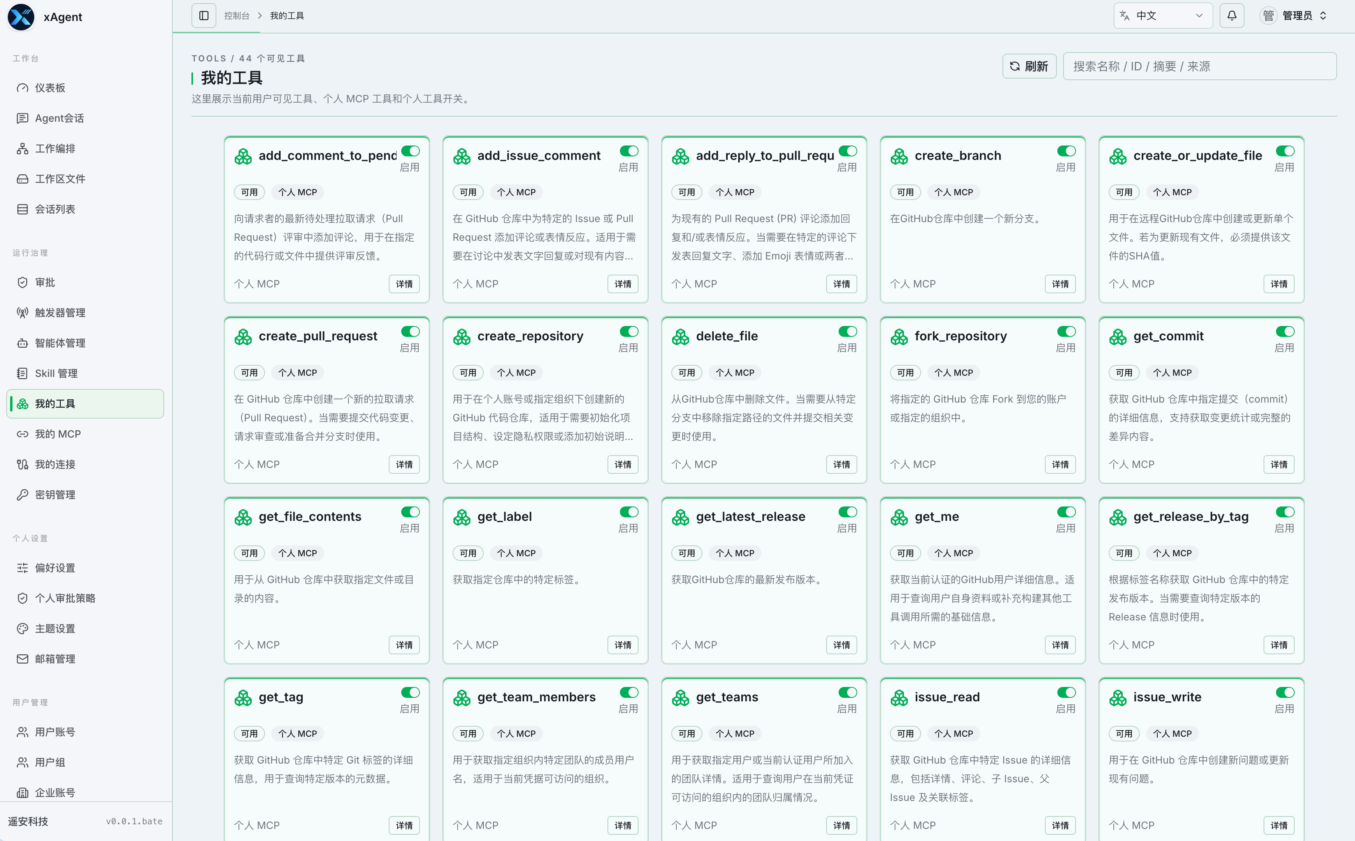Navigate to 用户组
This screenshot has width=1355, height=841.
(85, 762)
